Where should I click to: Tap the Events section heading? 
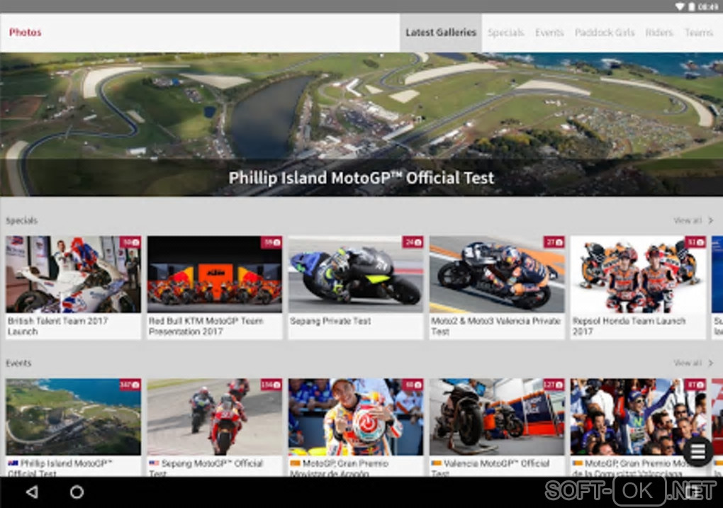coord(18,363)
